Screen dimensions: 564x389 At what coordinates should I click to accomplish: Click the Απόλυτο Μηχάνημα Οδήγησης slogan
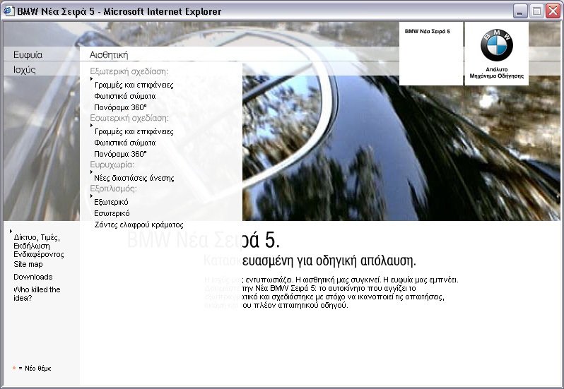[496, 73]
